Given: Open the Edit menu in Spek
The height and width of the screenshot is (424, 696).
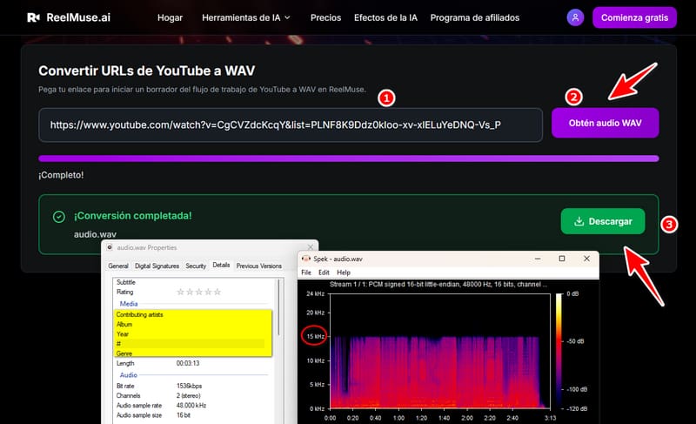Looking at the screenshot, I should (324, 273).
